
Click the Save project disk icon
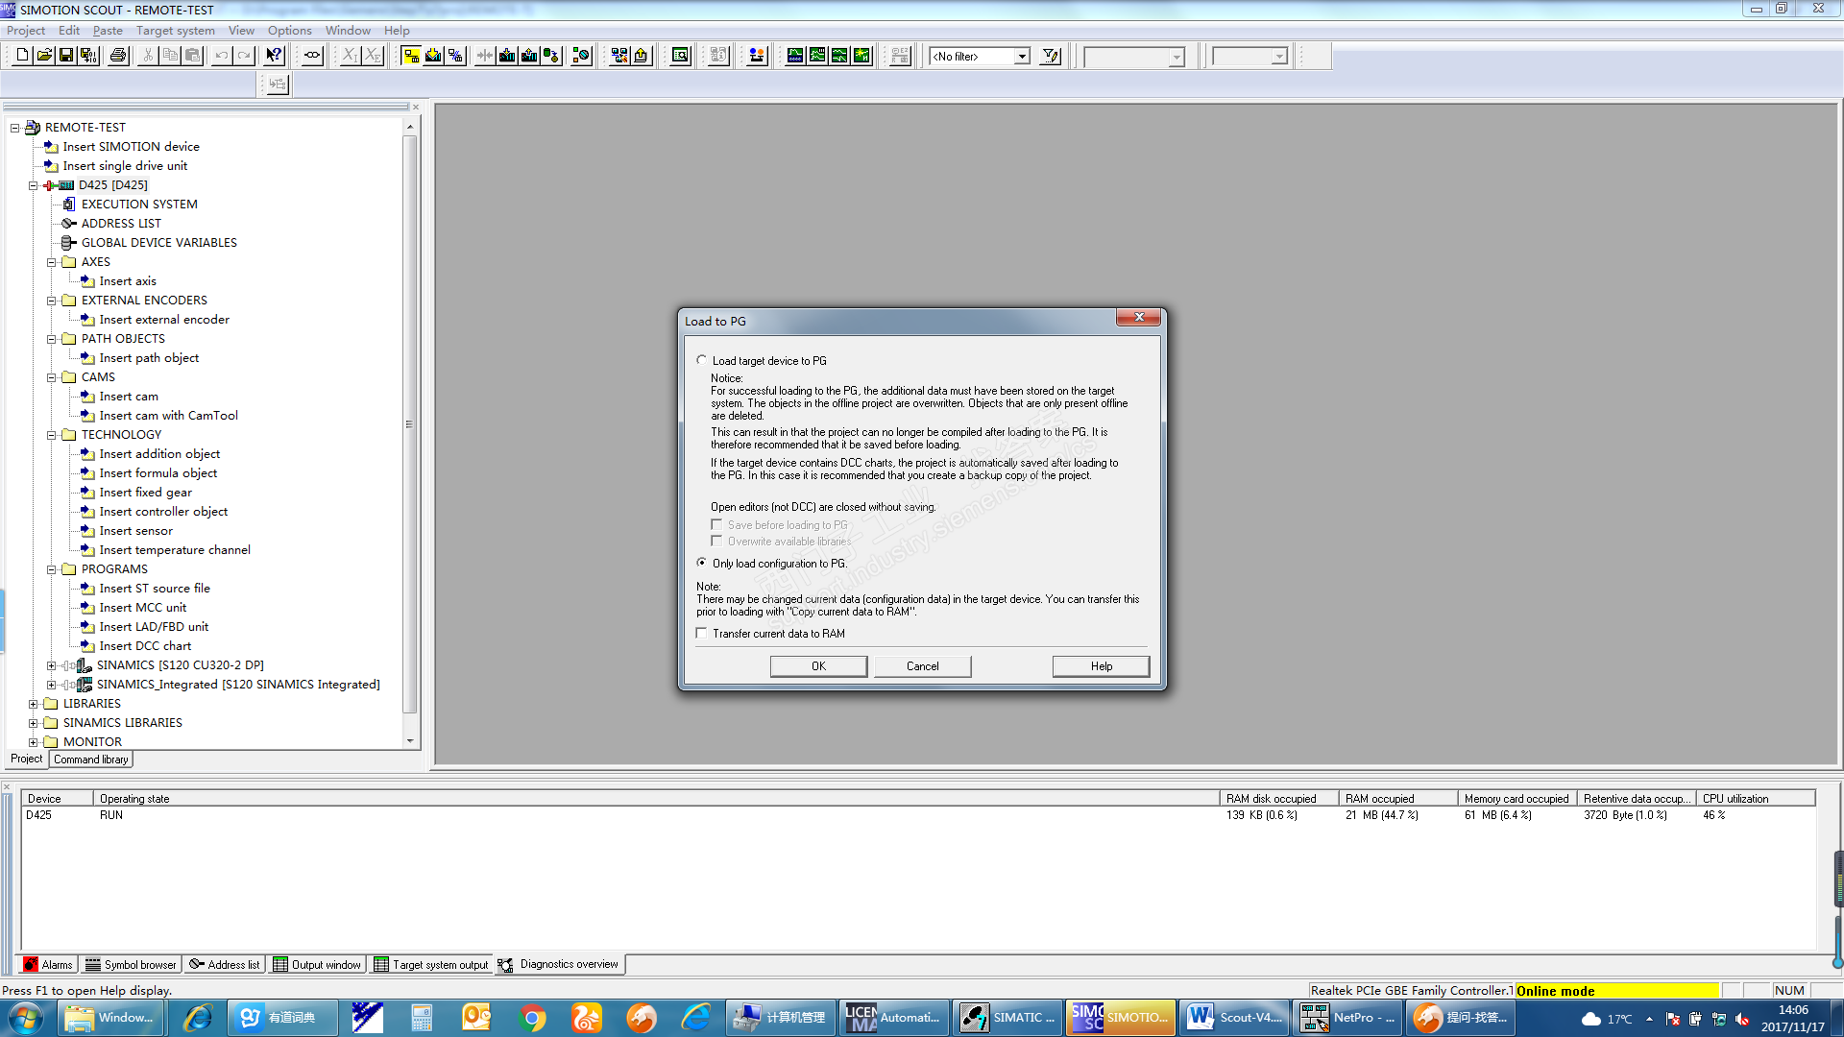(x=66, y=56)
